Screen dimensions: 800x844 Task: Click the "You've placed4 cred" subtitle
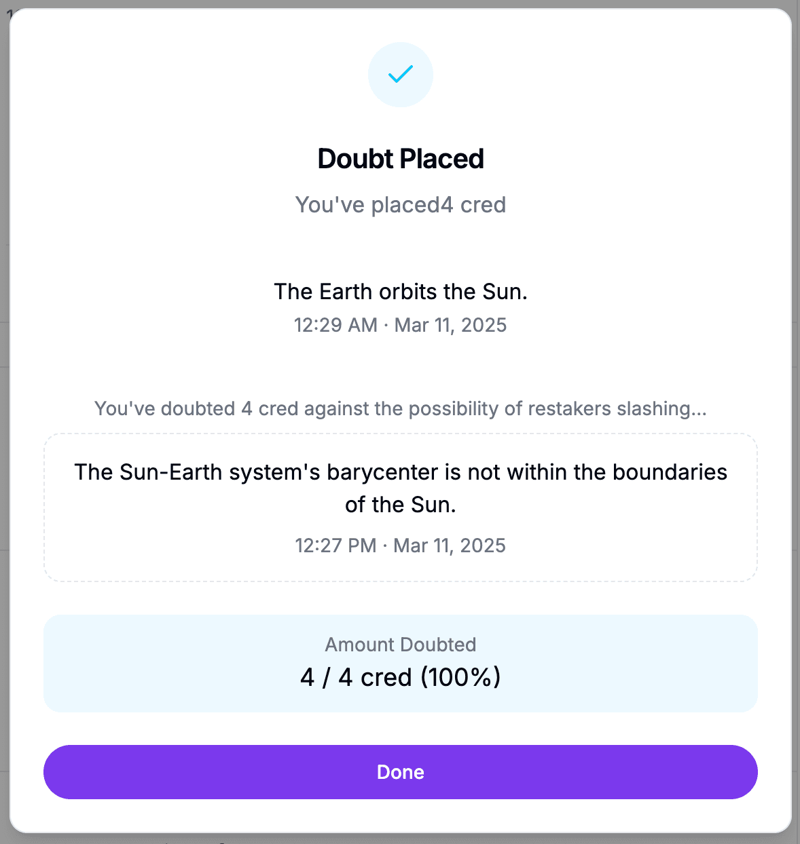coord(401,205)
